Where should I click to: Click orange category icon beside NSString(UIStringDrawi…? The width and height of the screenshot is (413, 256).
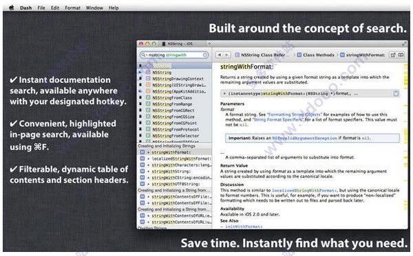(148, 85)
